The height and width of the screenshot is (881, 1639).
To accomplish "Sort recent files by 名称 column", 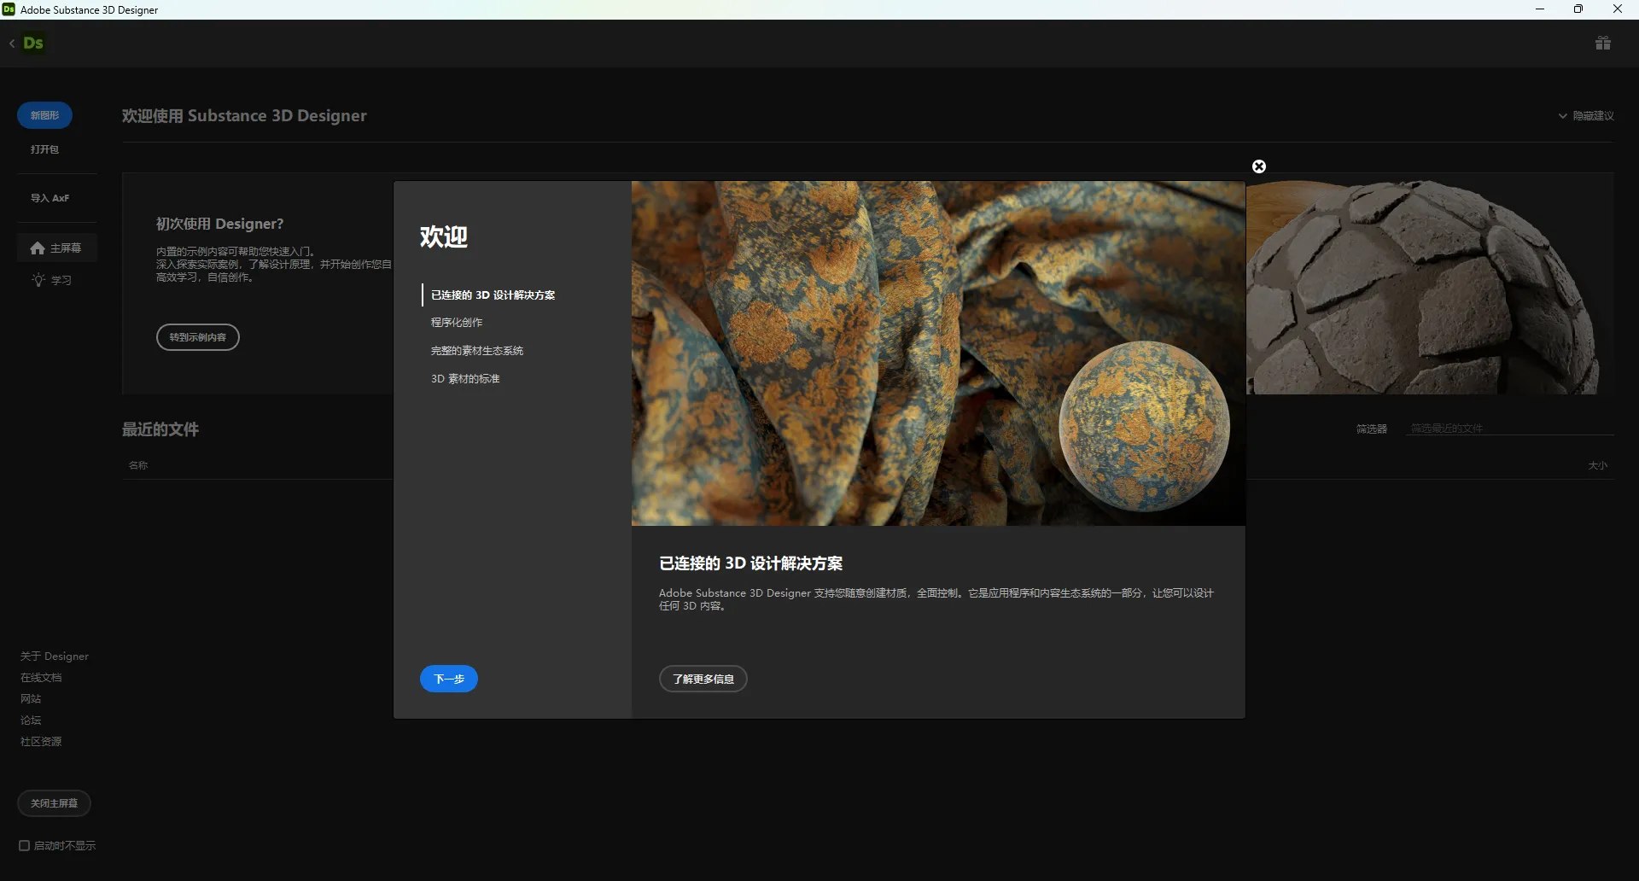I will (138, 465).
